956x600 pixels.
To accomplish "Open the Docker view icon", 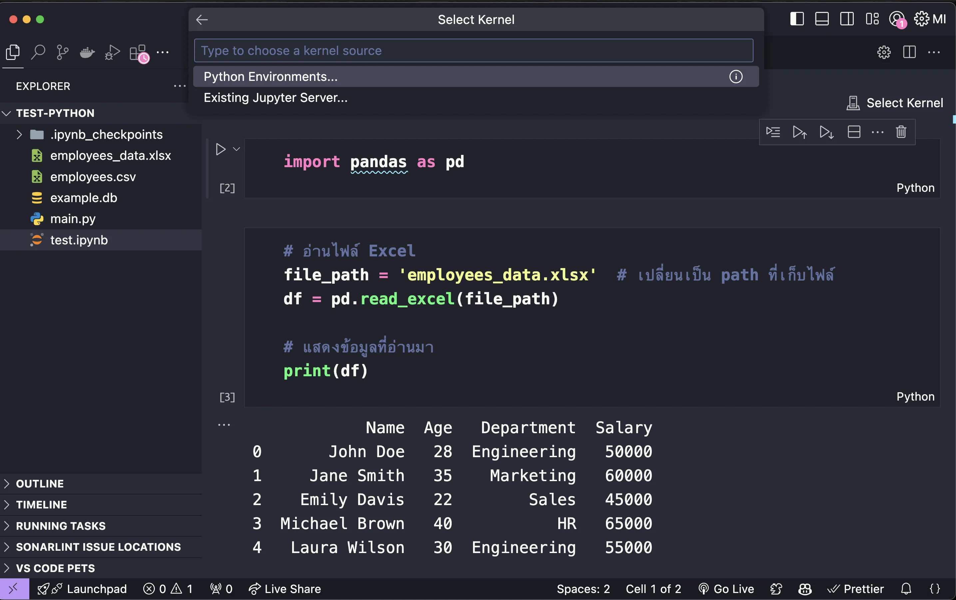I will [87, 52].
